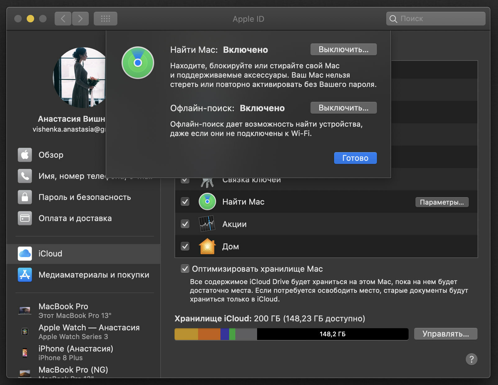Click the Apple logo icon by Обзор
Viewport: 498px width, 385px height.
point(25,155)
